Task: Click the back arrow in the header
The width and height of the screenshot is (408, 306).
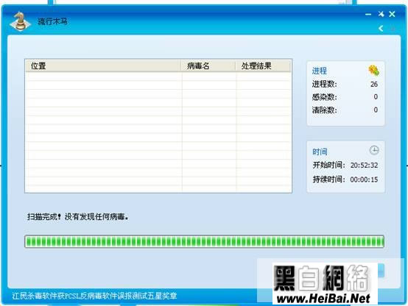Action: (381, 28)
